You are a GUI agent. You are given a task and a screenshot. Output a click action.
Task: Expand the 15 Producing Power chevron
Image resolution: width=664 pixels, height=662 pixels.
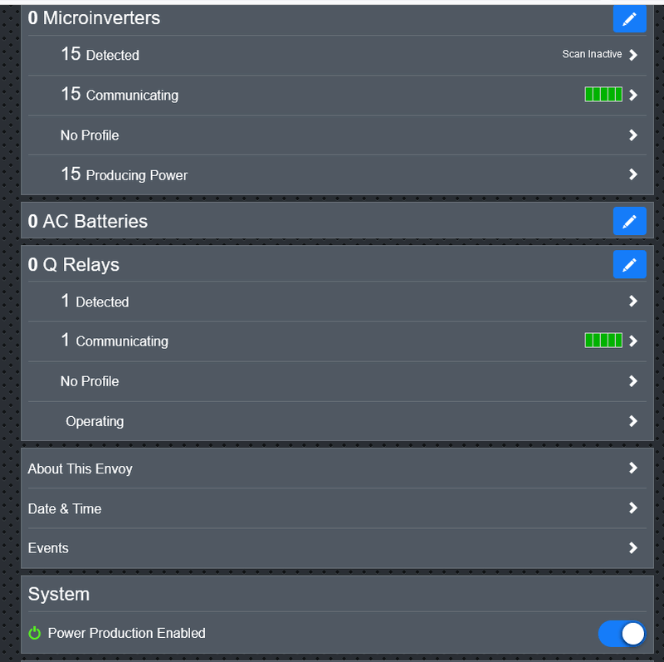633,174
